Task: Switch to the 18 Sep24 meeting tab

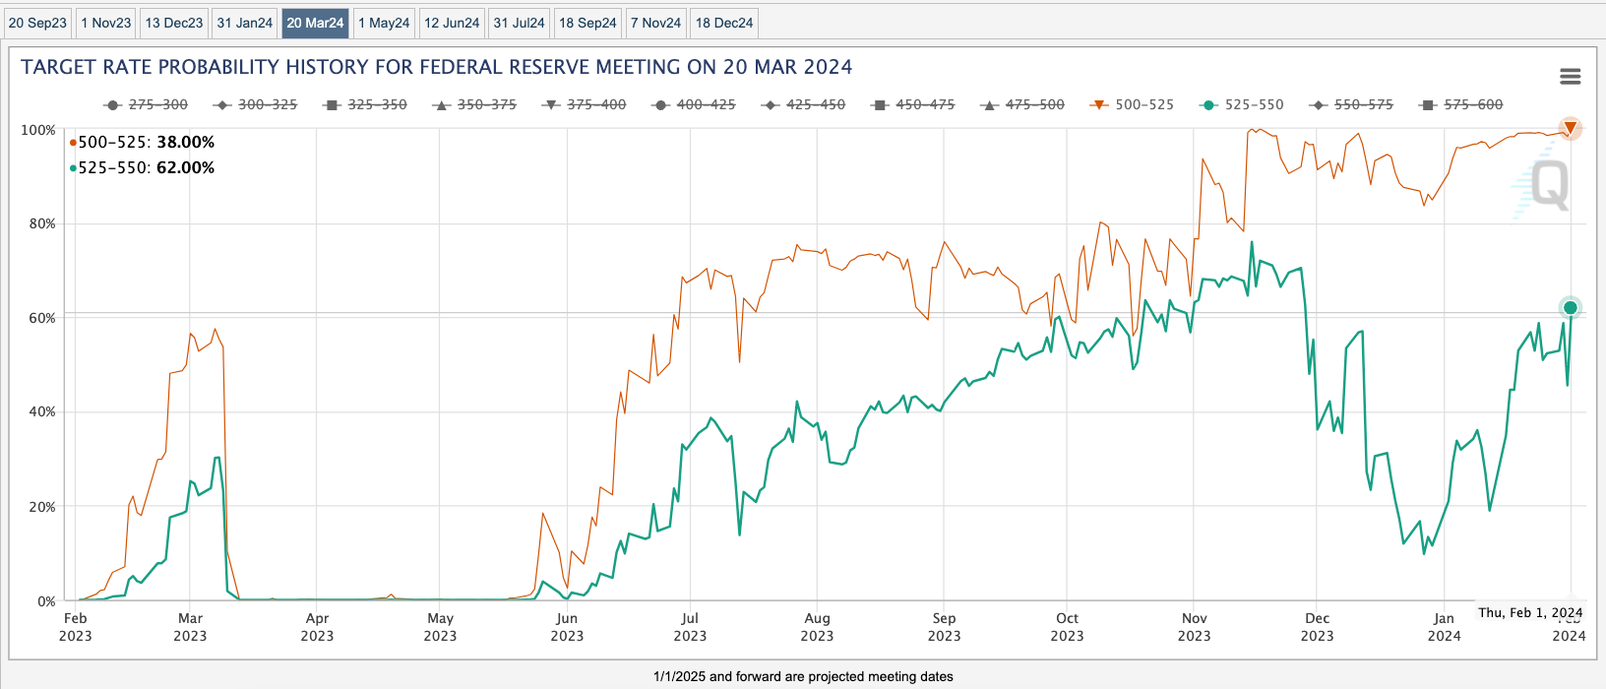Action: click(587, 23)
